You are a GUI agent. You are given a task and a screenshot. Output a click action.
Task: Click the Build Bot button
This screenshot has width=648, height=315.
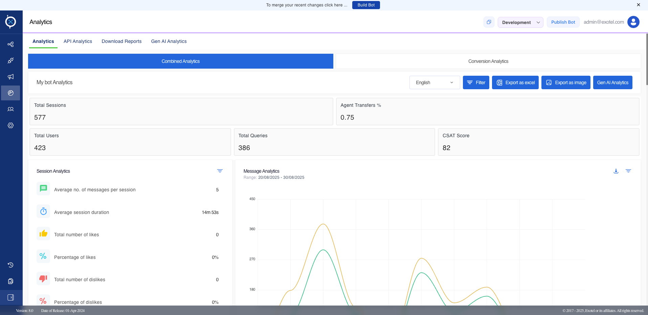tap(366, 5)
